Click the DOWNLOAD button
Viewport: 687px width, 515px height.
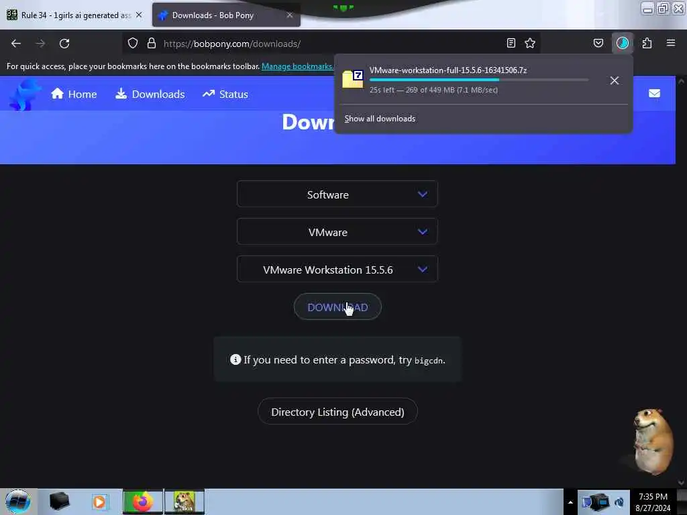(338, 307)
